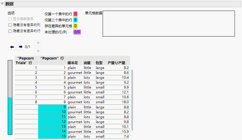This screenshot has height=140, width=242.
Task: Click the move down arrow button
Action: click(x=38, y=51)
